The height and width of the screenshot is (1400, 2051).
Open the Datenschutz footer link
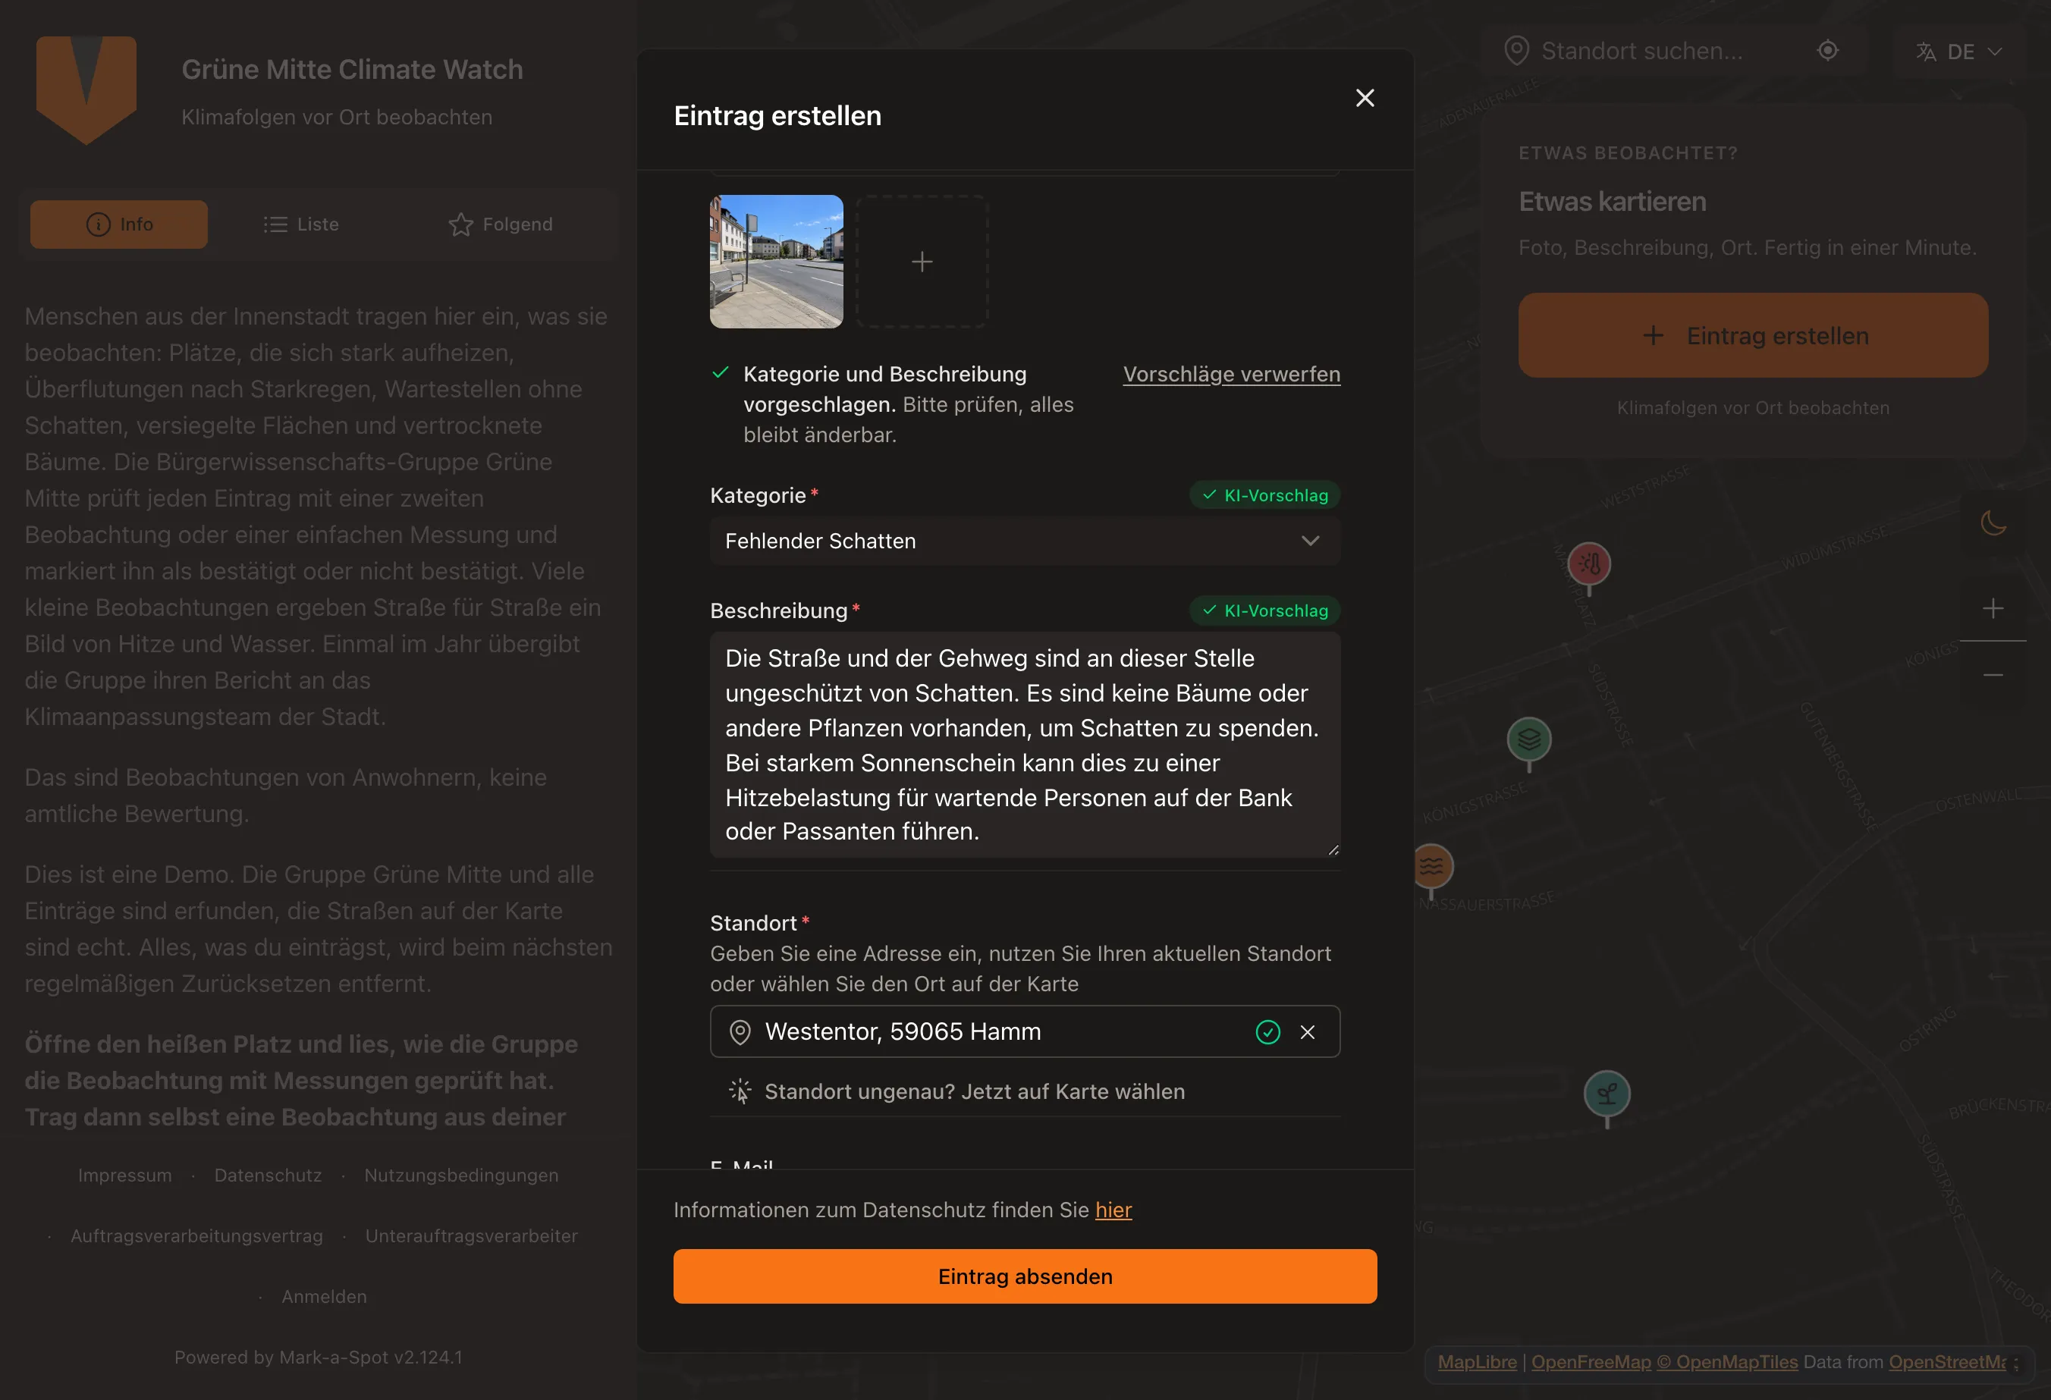[269, 1175]
